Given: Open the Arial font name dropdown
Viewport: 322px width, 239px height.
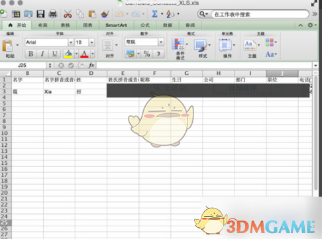Looking at the screenshot, I should [71, 42].
